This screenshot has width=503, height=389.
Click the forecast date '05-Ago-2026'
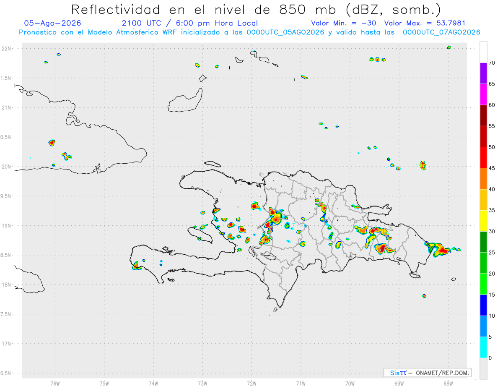53,23
